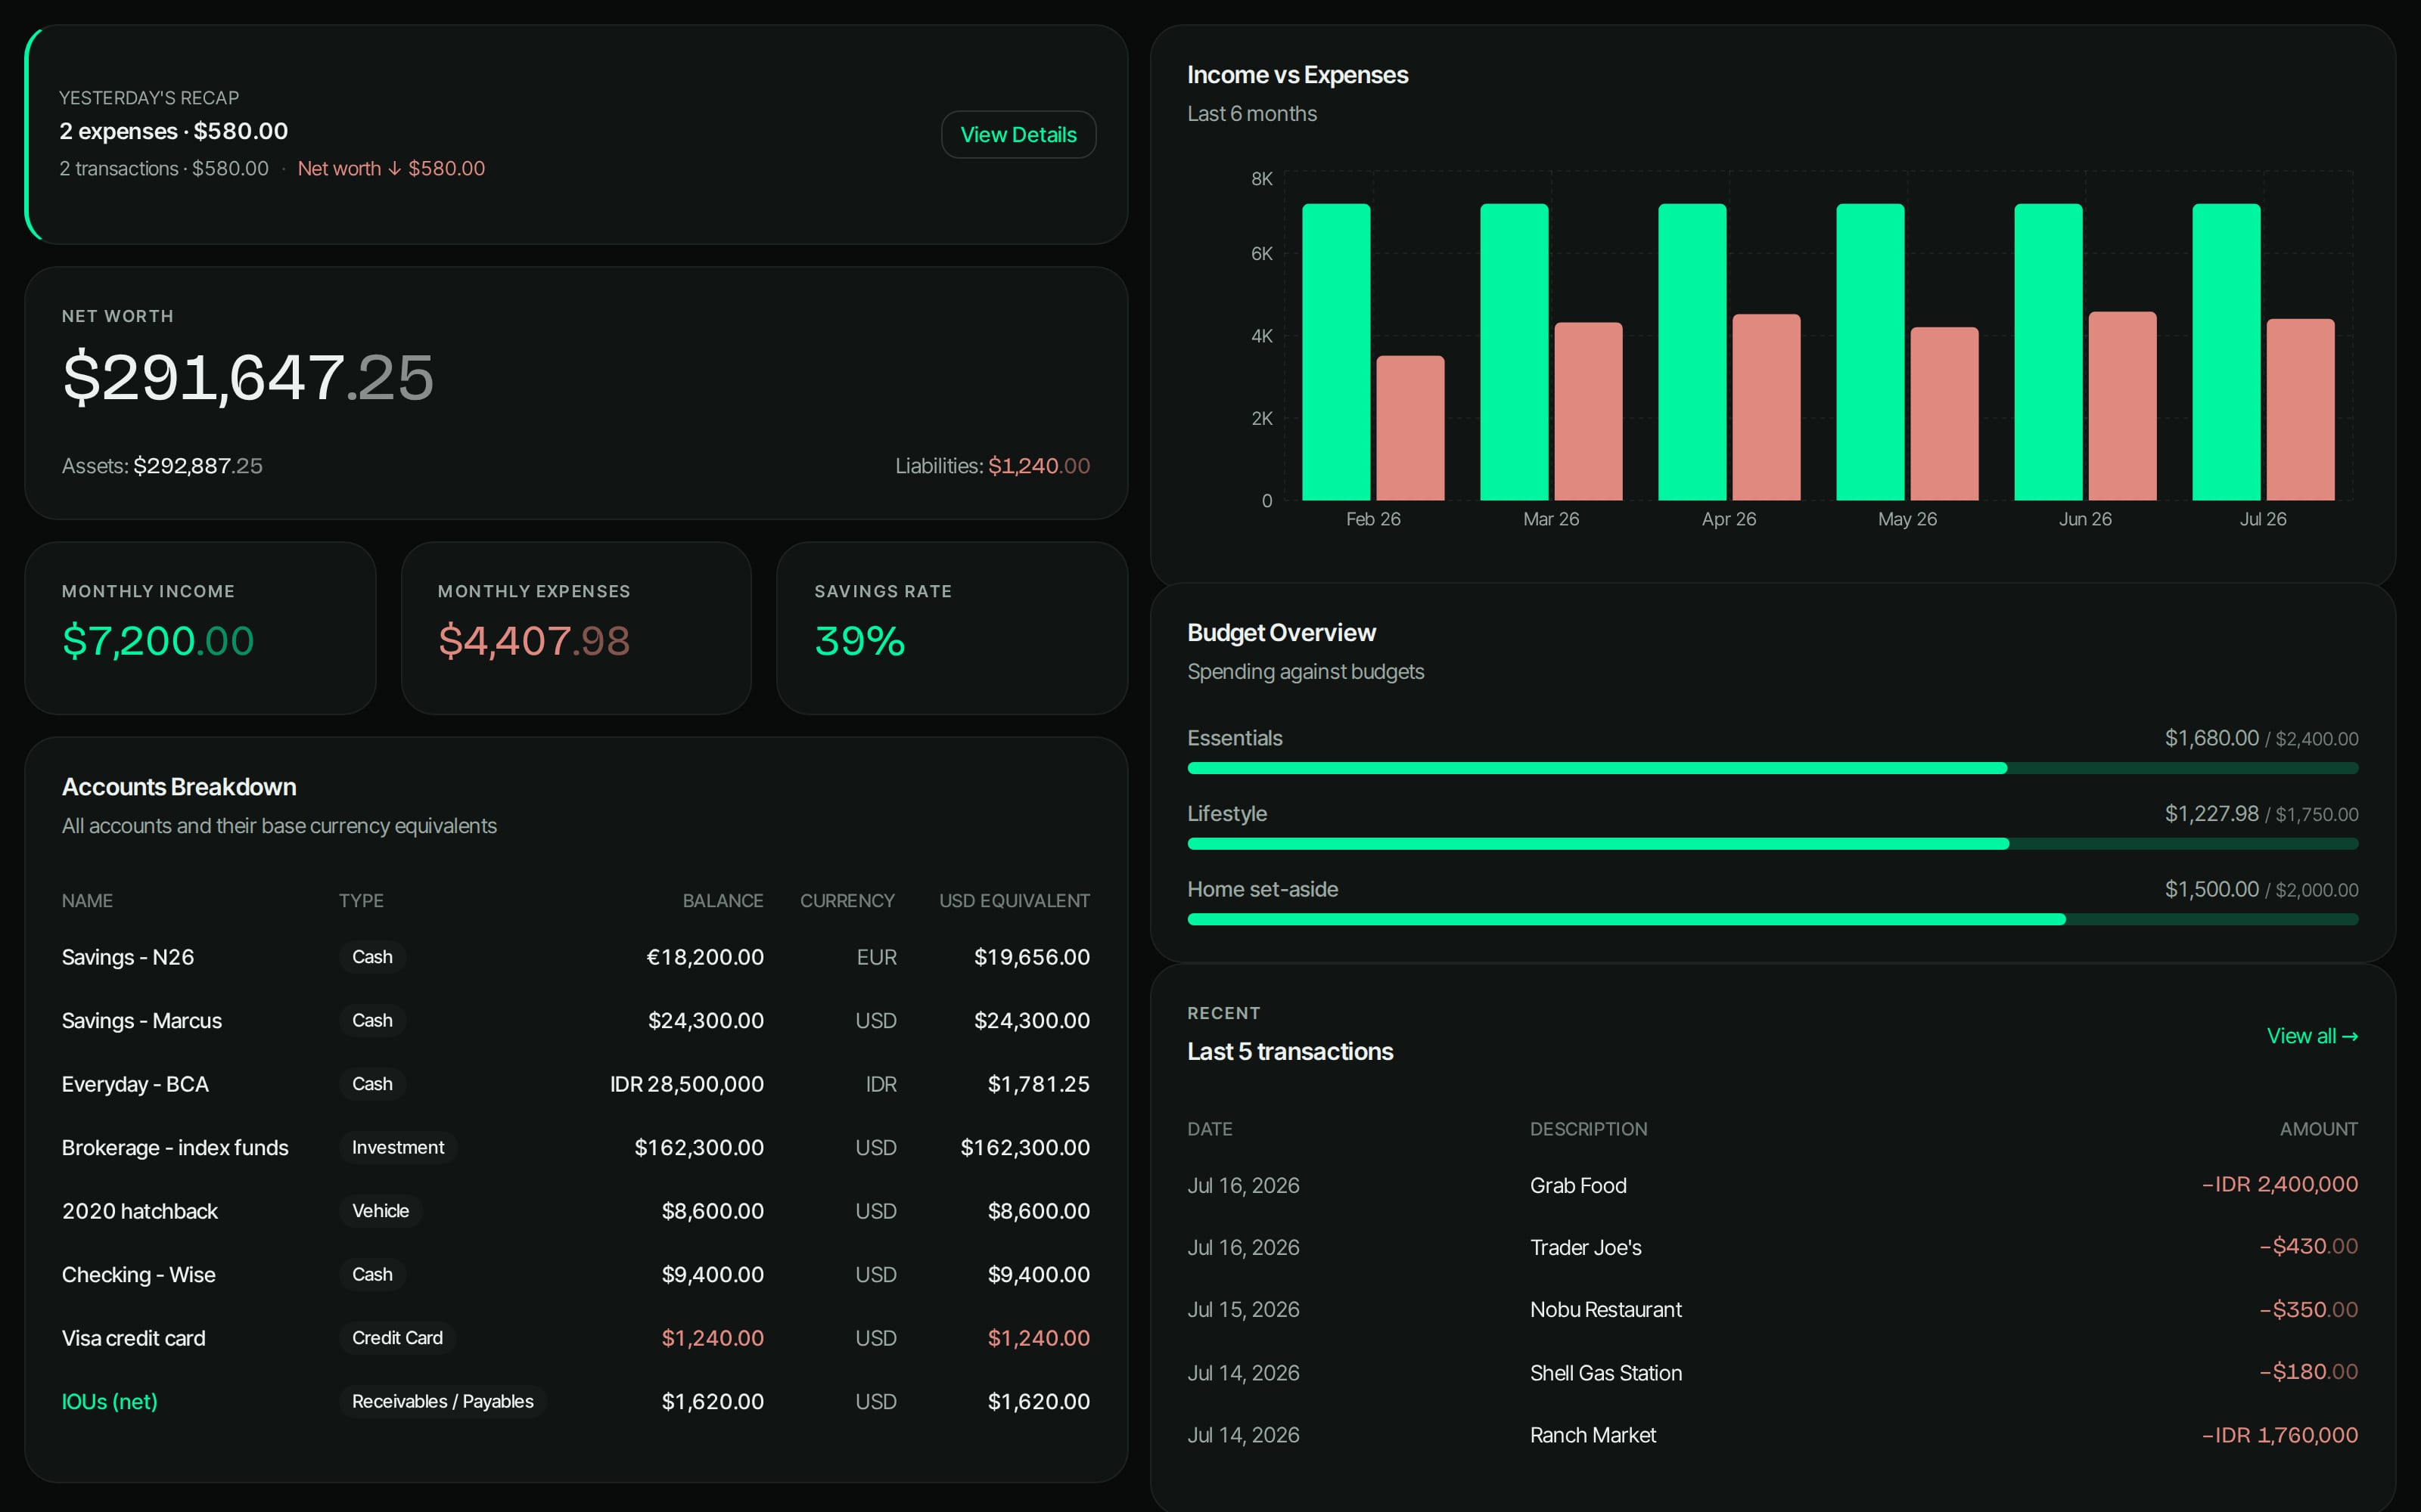Click the Apr 26 income bar
Viewport: 2421px width, 1512px height.
(x=1692, y=352)
